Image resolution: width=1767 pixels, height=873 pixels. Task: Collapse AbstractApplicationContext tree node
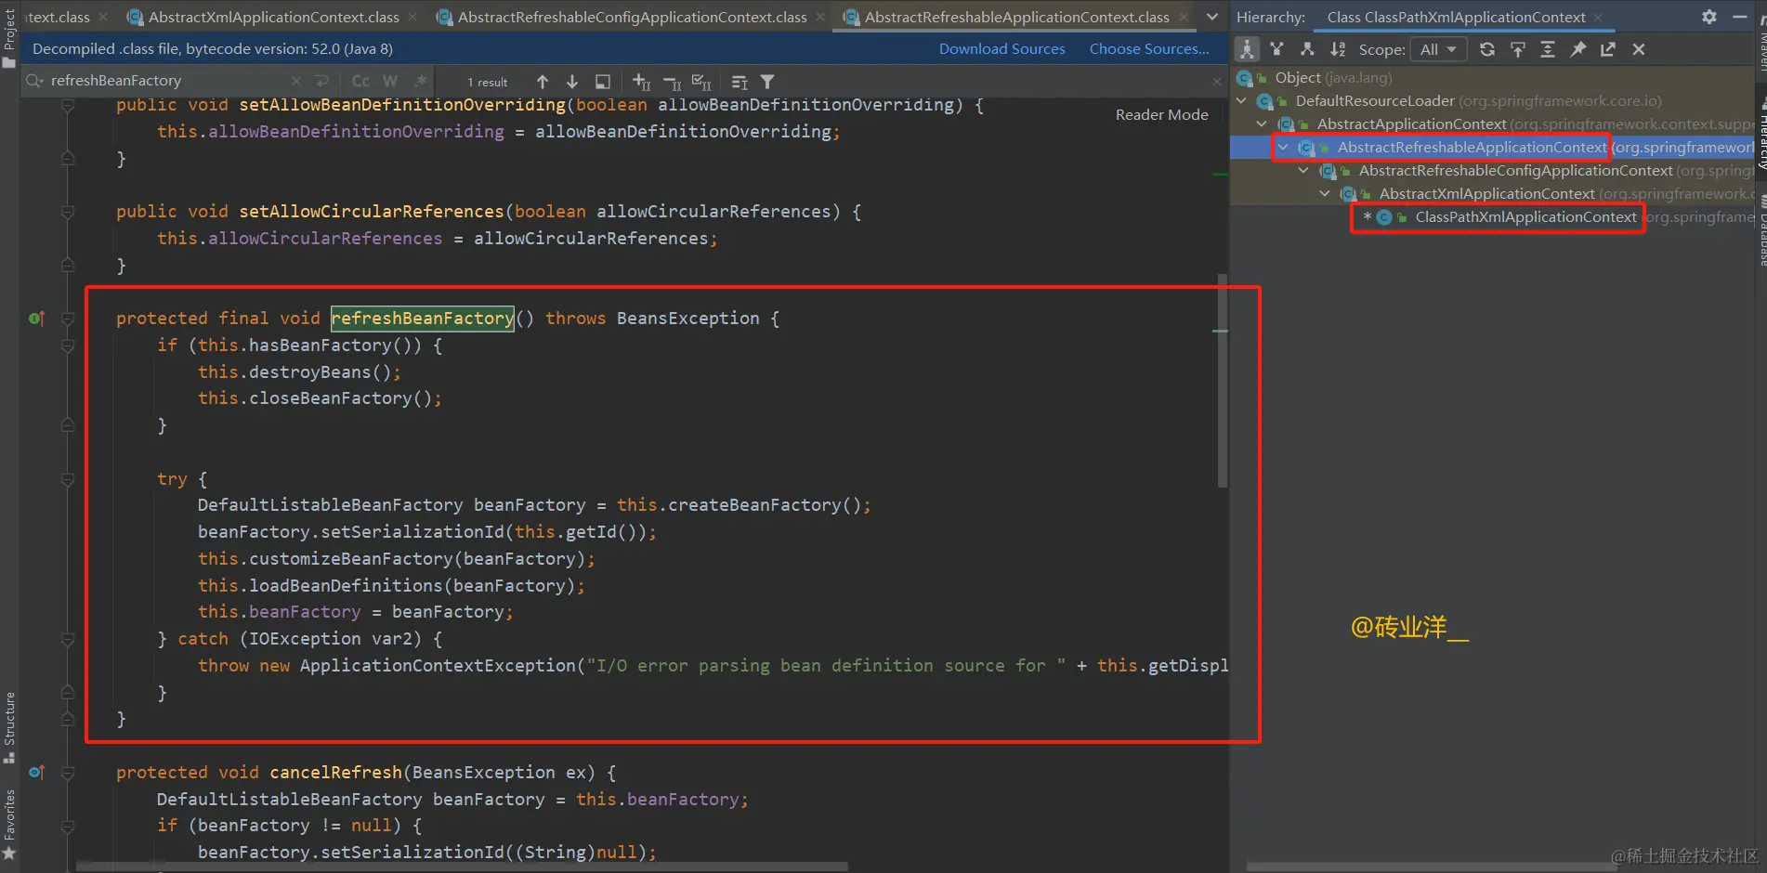click(1263, 124)
